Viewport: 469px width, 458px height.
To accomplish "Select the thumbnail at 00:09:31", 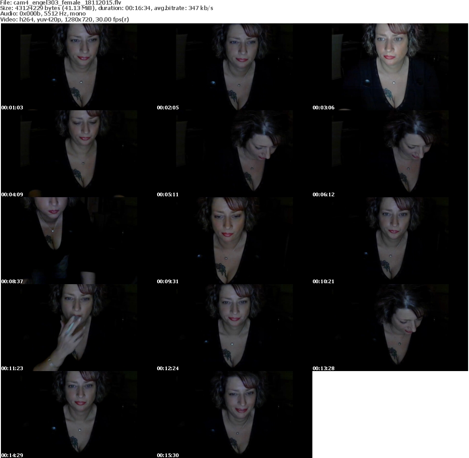I will pos(234,241).
